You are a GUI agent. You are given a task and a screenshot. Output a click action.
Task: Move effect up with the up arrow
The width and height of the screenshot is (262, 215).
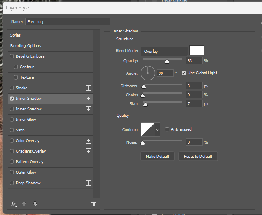(x=24, y=204)
